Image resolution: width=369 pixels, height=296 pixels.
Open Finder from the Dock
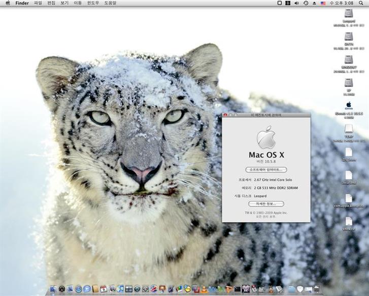[x=53, y=289]
